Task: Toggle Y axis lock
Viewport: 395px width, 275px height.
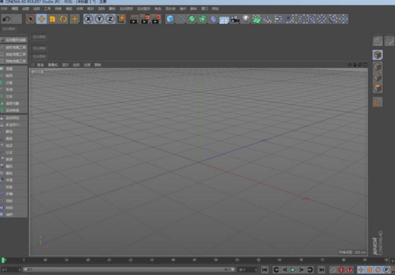Action: [99, 19]
